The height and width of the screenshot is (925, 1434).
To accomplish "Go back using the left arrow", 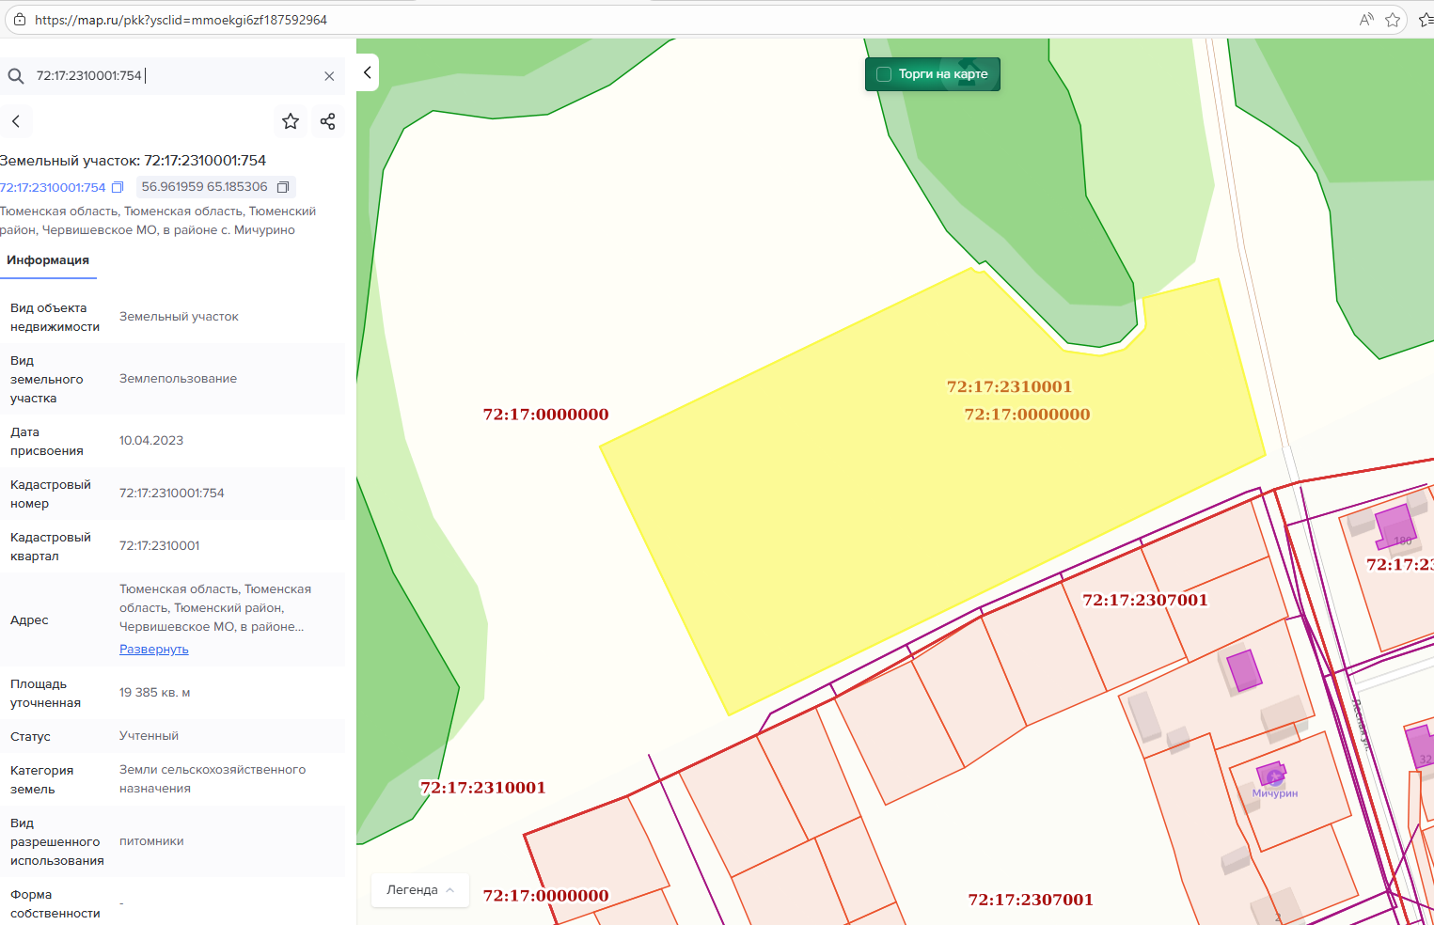I will (x=16, y=121).
